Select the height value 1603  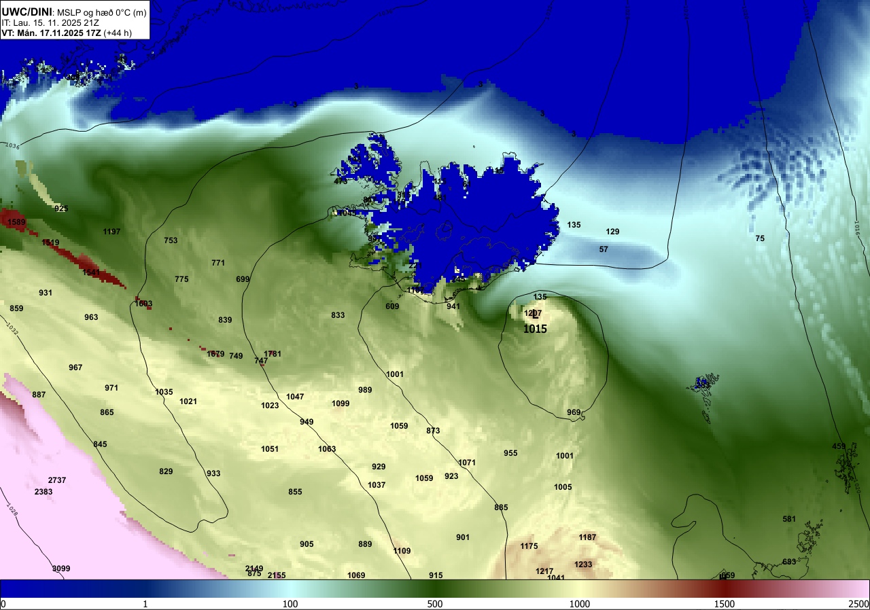tap(143, 304)
